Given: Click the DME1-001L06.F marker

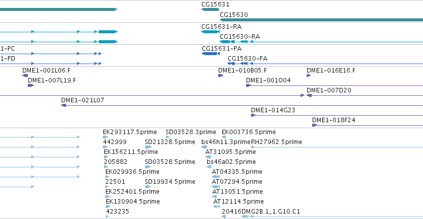Looking at the screenshot, I should coord(25,75).
